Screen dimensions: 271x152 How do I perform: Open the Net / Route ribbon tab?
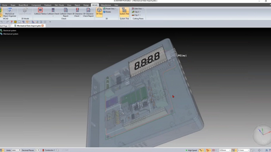click(x=59, y=5)
